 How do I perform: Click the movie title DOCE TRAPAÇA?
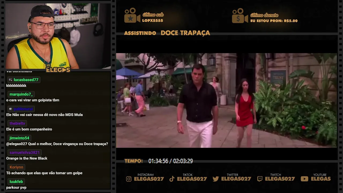185,33
